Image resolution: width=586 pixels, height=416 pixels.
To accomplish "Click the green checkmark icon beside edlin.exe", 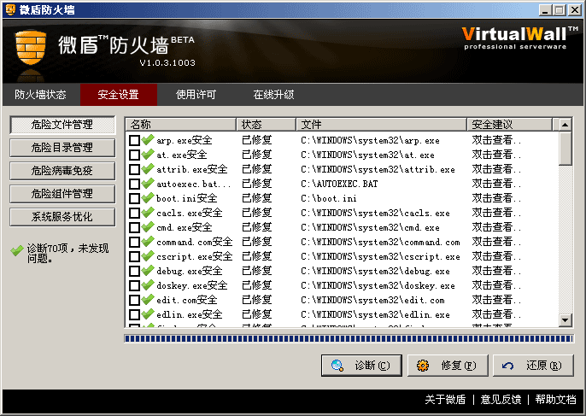I will click(x=148, y=314).
